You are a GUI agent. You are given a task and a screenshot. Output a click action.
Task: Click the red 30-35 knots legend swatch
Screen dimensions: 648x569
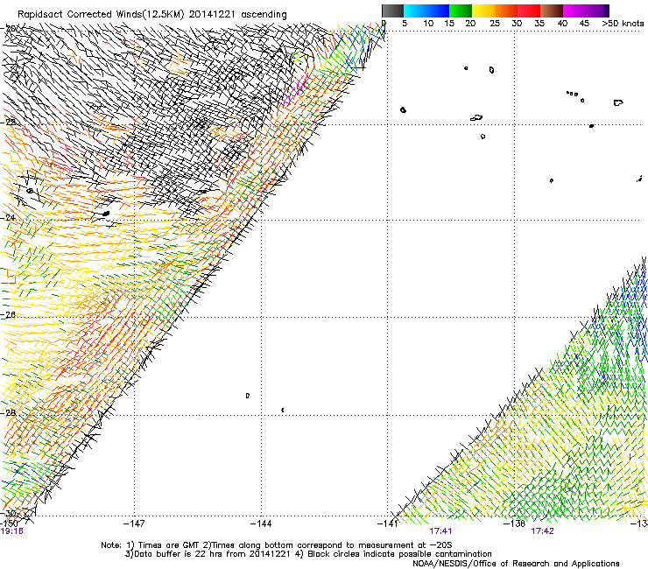pos(529,11)
